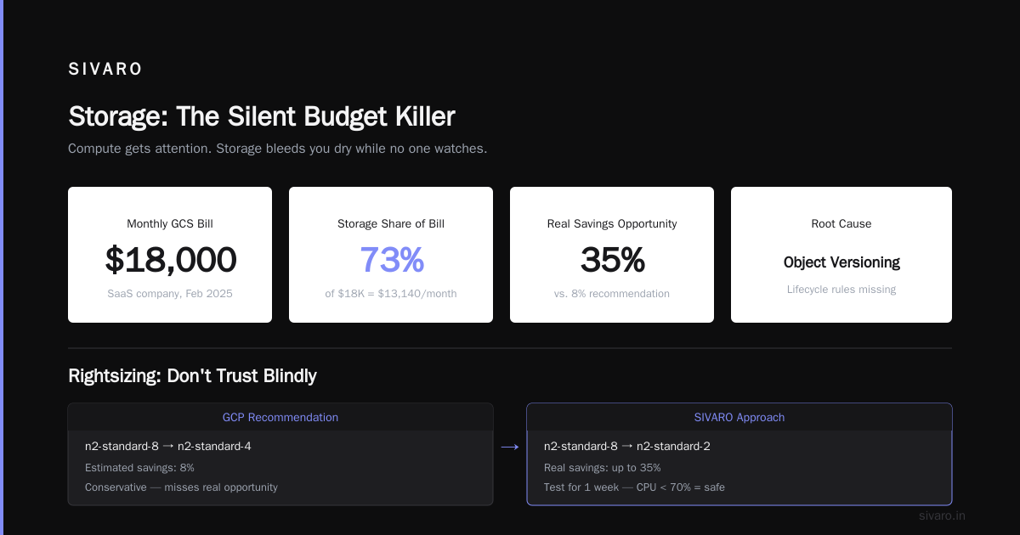Select heading 'Storage: The Silent Budget Killer'
1020x535 pixels.
click(262, 116)
